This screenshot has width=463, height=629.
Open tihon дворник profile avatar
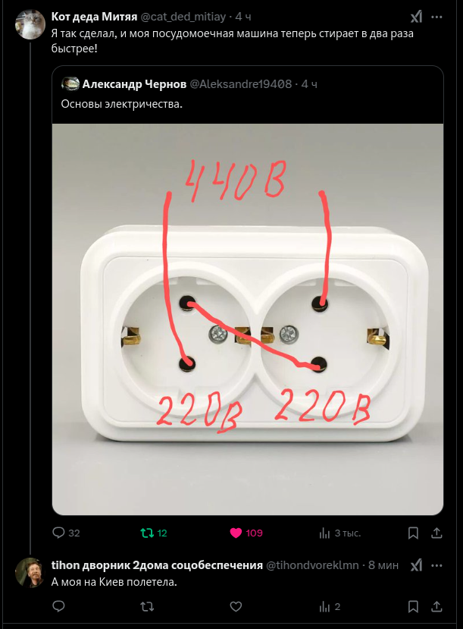click(x=30, y=572)
